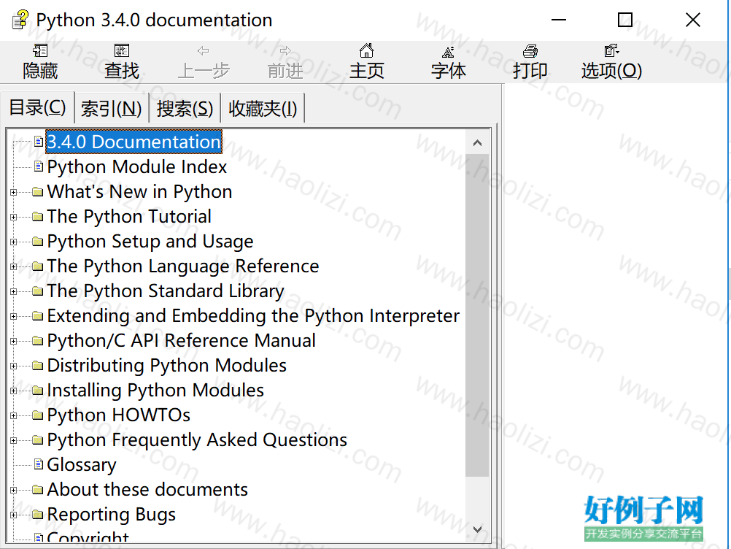Viewport: 731px width, 549px height.
Task: Select 3.4.0 Documentation tree entry
Action: pyautogui.click(x=134, y=142)
